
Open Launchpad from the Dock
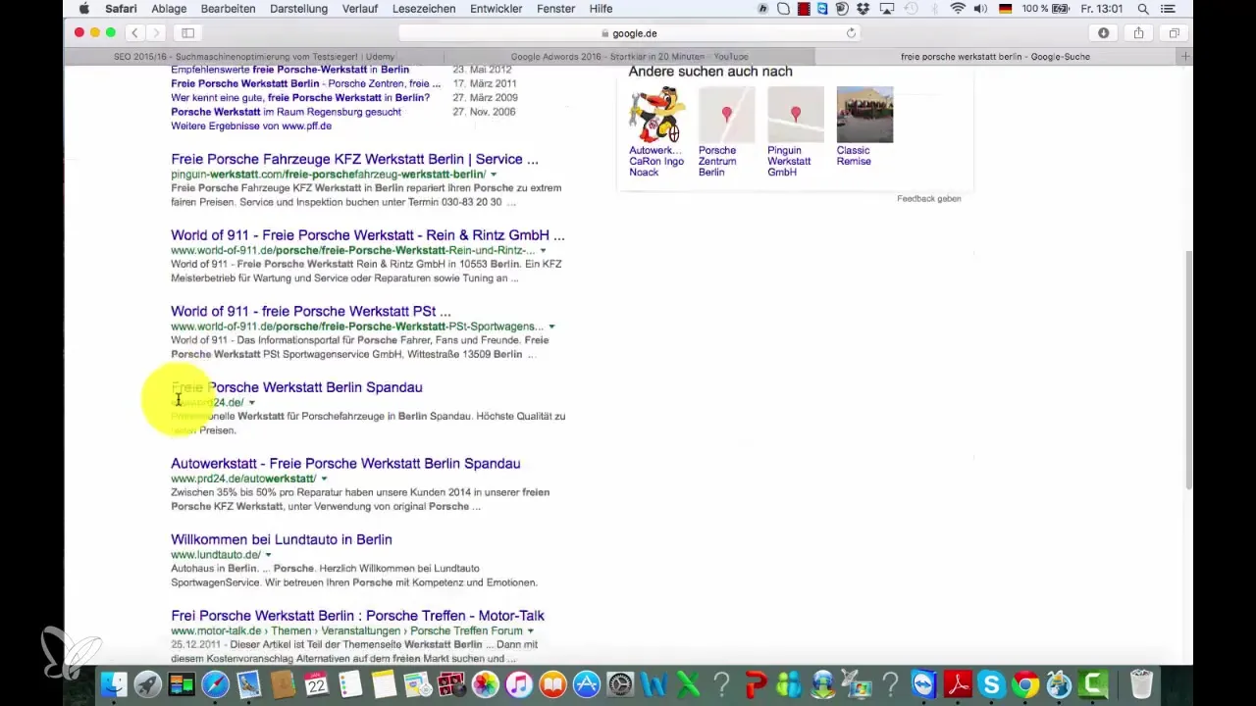point(147,683)
